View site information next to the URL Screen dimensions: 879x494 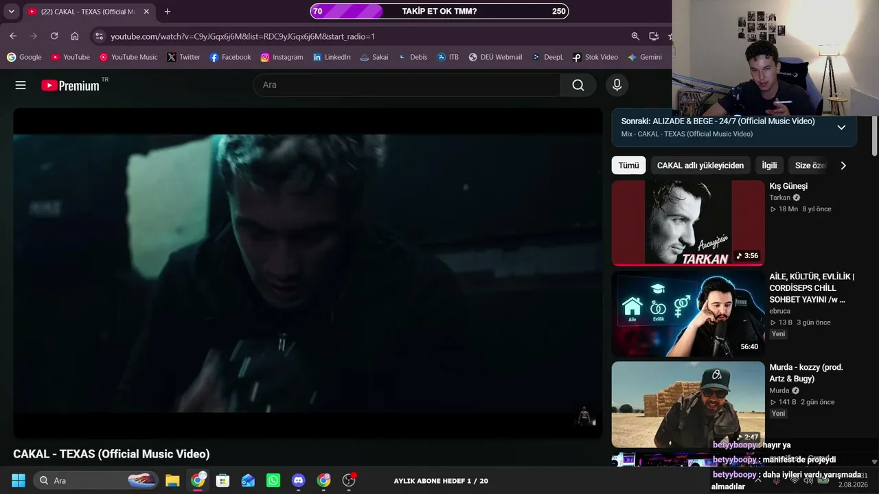pyautogui.click(x=99, y=36)
